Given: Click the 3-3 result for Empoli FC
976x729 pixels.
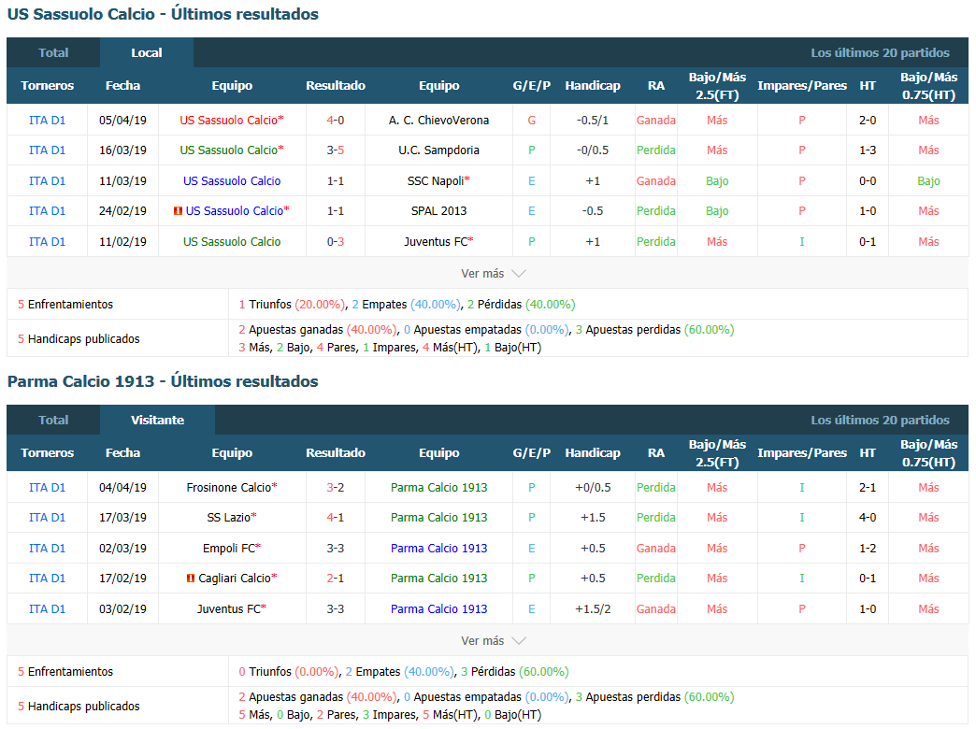Looking at the screenshot, I should 336,549.
